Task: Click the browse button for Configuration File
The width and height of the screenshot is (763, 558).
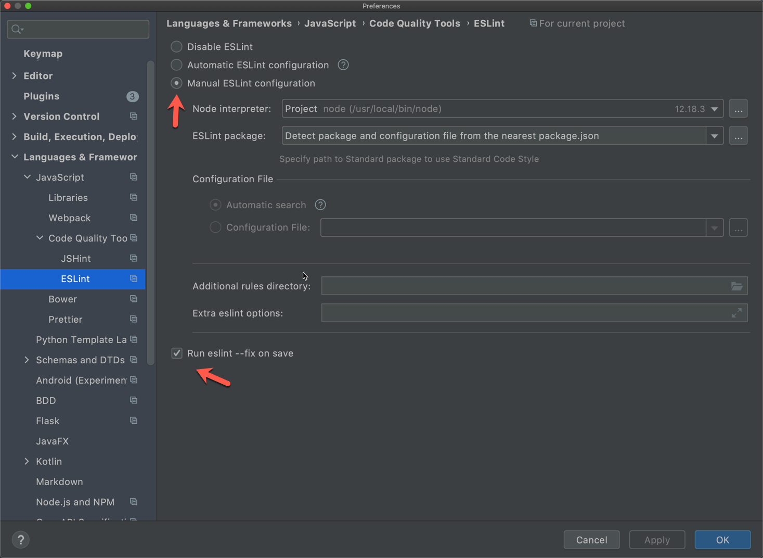Action: pyautogui.click(x=739, y=228)
